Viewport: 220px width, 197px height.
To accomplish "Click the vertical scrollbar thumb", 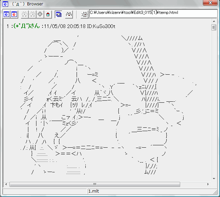I will click(214, 27).
